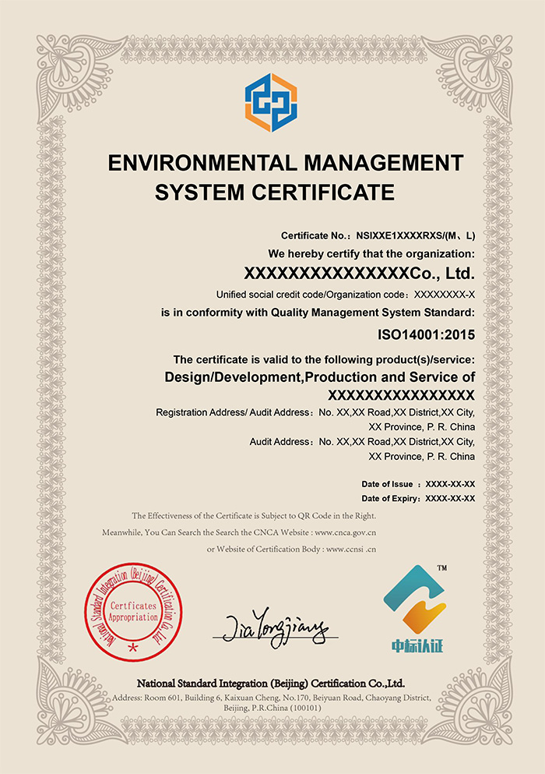This screenshot has height=774, width=545.
Task: Click the ENVIRONMENTAL MANAGEMENT title line
Action: [286, 163]
